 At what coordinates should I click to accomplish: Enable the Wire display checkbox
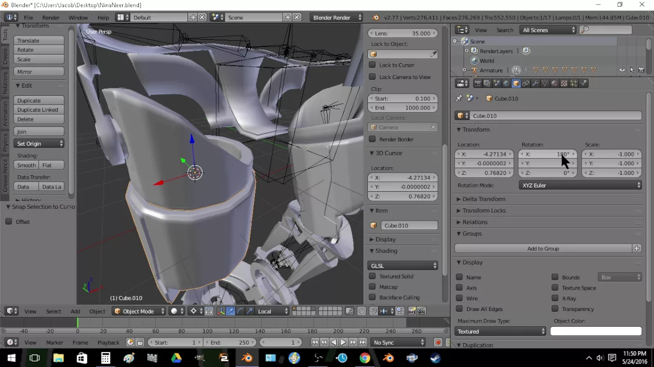click(x=459, y=298)
